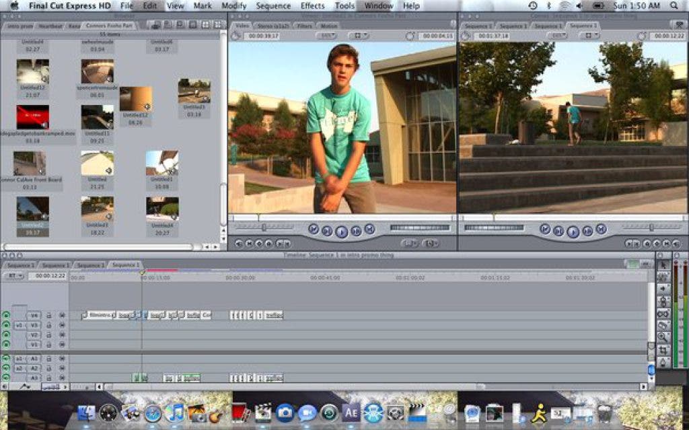The image size is (689, 430).
Task: Select the Selection arrow tool in tool palette
Action: pyautogui.click(x=663, y=265)
